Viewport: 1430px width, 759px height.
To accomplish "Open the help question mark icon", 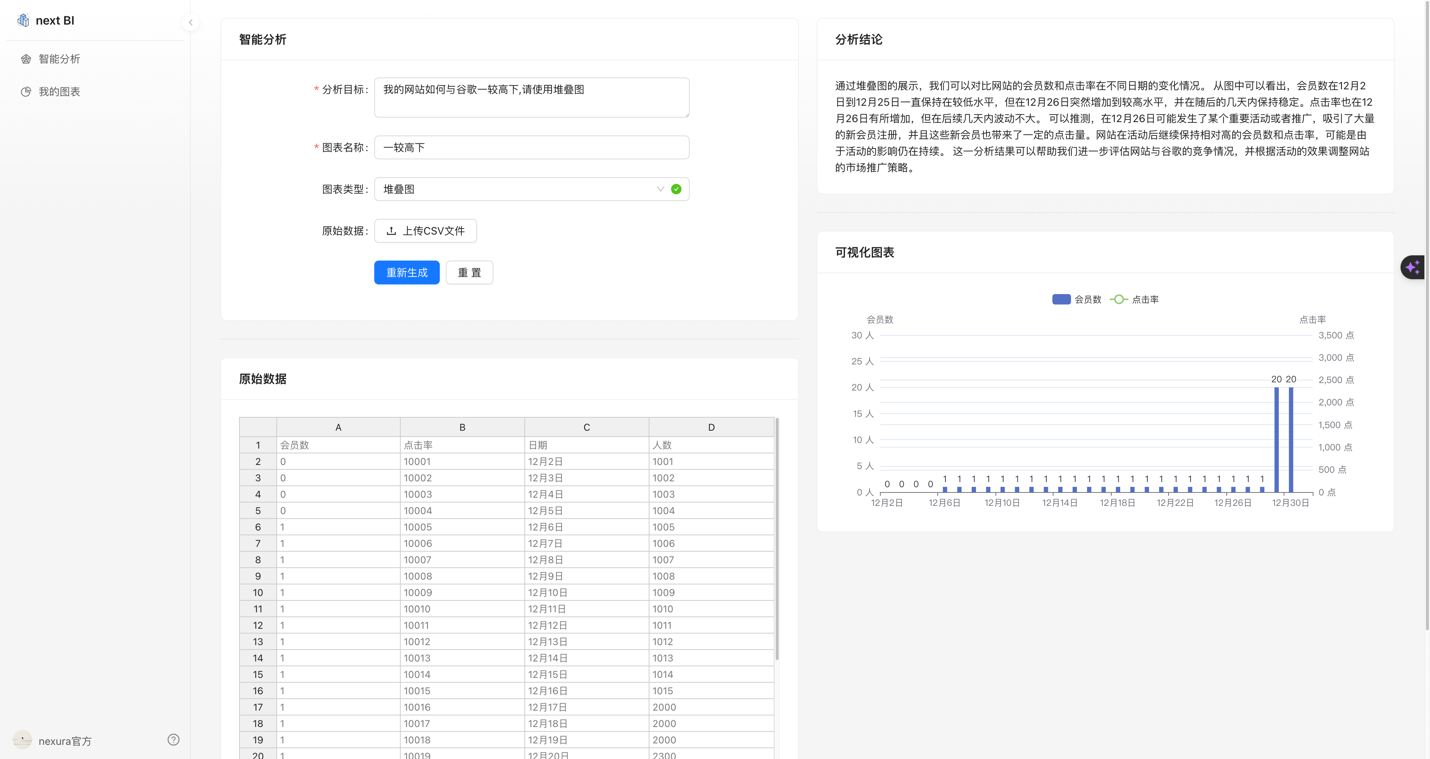I will (x=173, y=740).
